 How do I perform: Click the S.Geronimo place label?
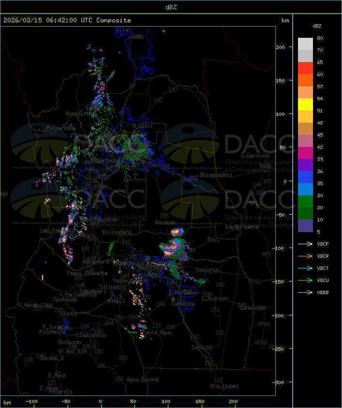[255, 156]
